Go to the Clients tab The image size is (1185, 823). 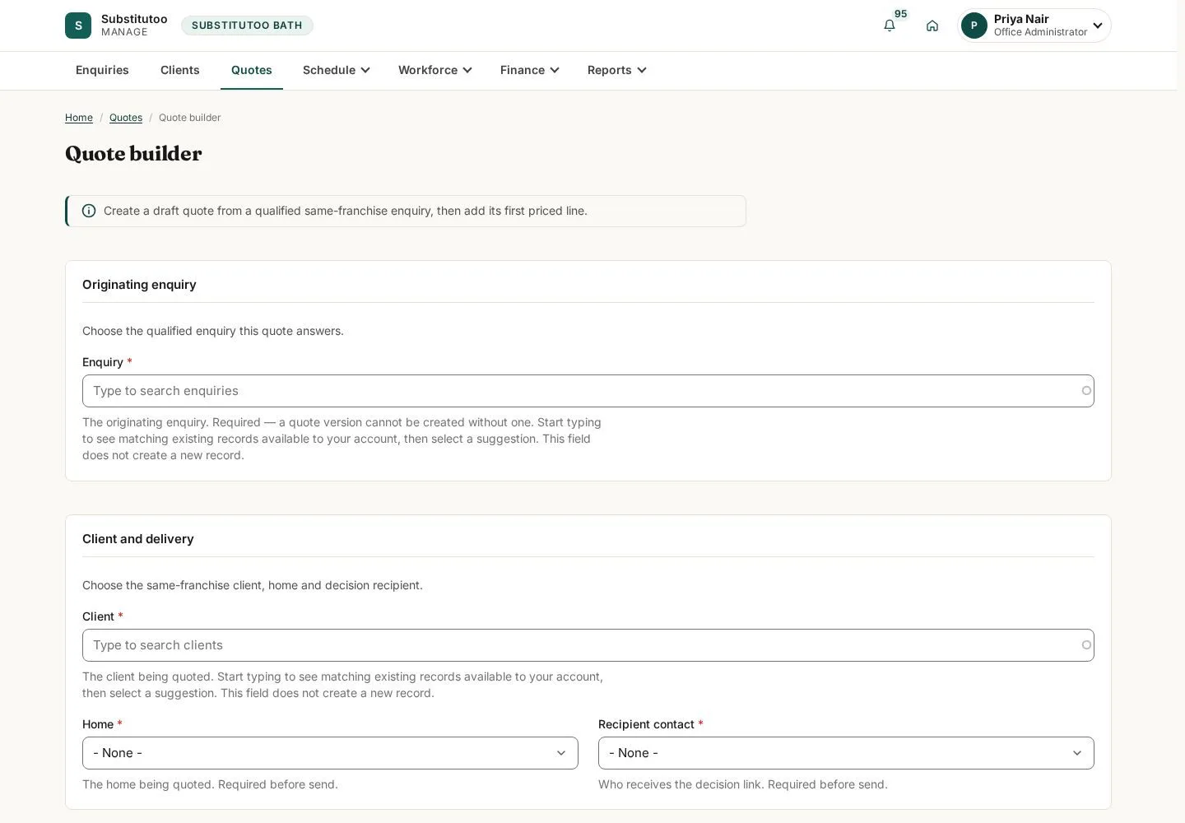point(180,70)
